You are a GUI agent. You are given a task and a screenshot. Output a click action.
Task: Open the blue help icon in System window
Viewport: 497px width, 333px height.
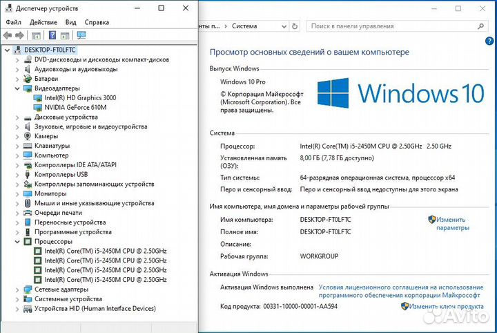tap(489, 41)
